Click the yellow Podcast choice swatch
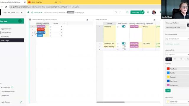The height and width of the screenshot is (106, 189). pyautogui.click(x=168, y=77)
